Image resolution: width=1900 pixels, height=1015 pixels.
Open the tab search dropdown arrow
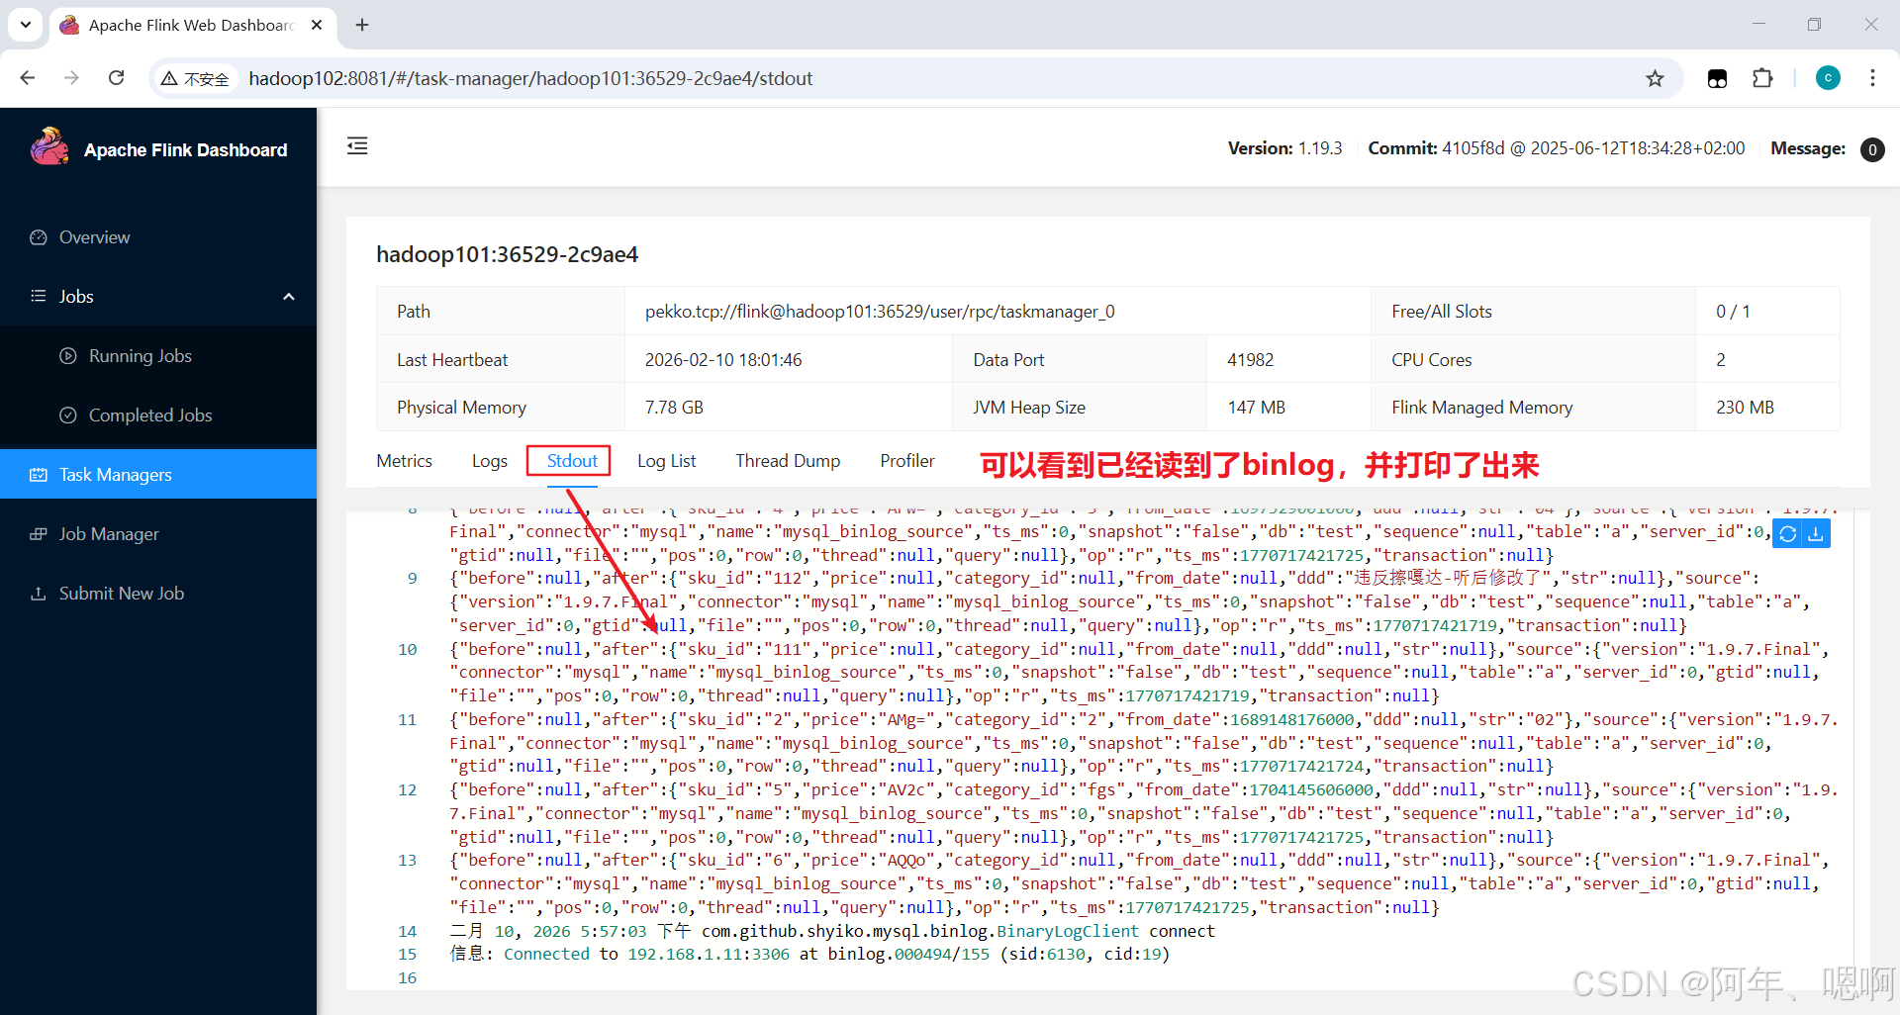tap(25, 25)
